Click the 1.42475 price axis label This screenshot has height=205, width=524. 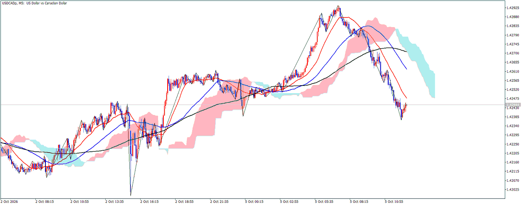point(513,99)
